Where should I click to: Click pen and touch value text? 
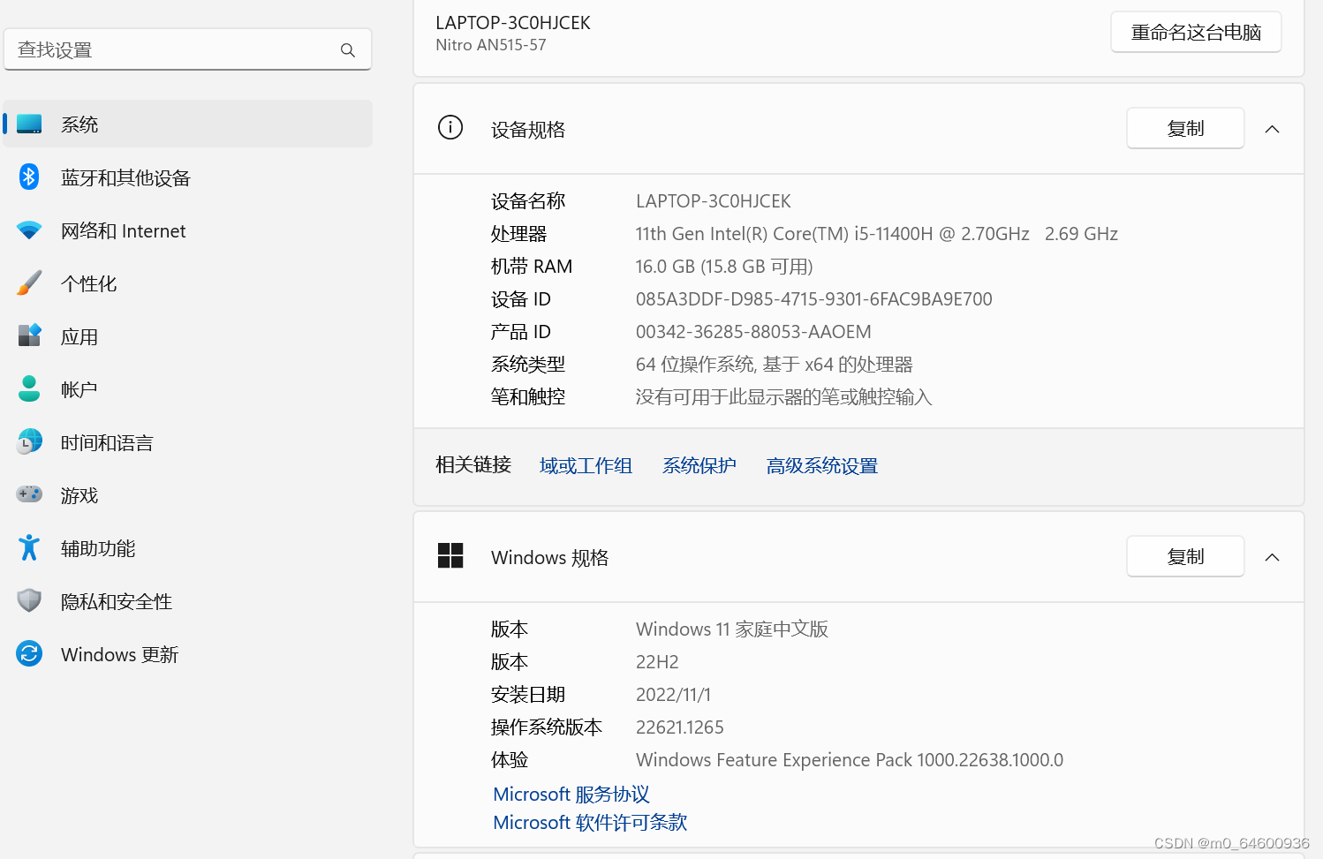pyautogui.click(x=784, y=397)
